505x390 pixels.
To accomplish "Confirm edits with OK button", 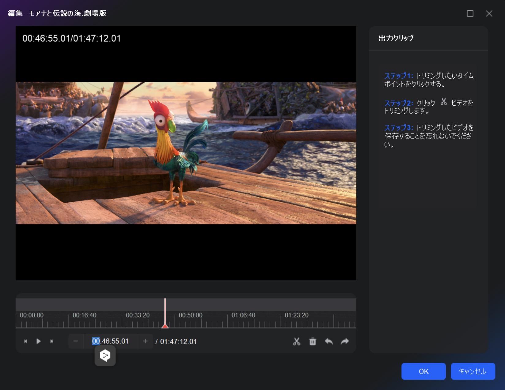I will coord(423,371).
